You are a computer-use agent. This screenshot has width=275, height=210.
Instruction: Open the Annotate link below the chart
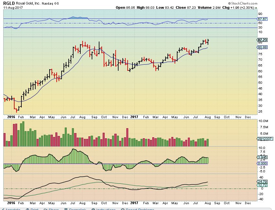pyautogui.click(x=11, y=209)
